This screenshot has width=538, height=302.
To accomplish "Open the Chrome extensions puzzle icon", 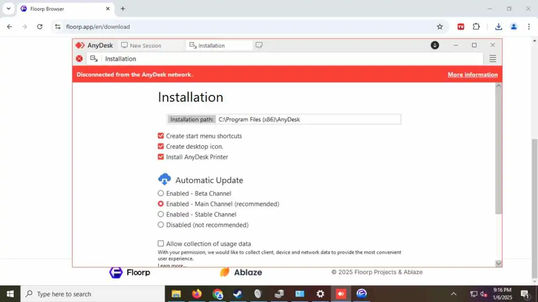I will [476, 26].
